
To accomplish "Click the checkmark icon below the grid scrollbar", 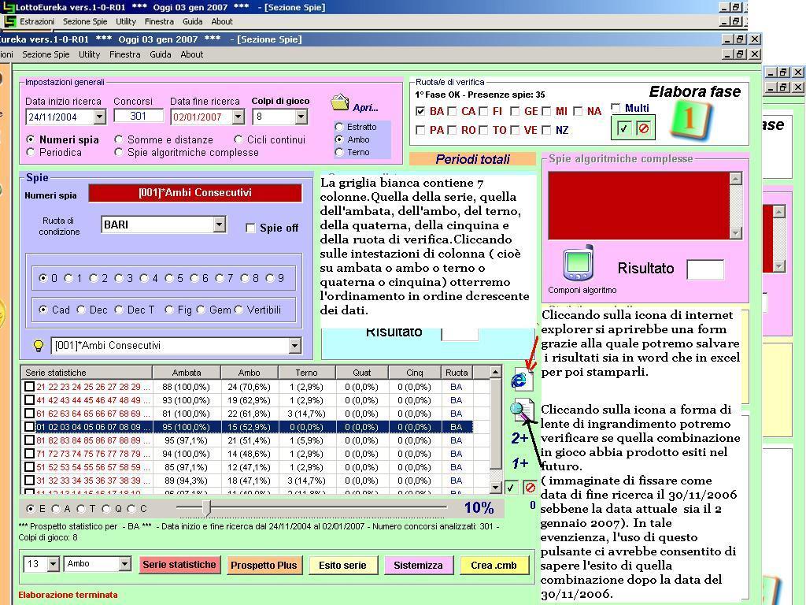I will click(510, 487).
